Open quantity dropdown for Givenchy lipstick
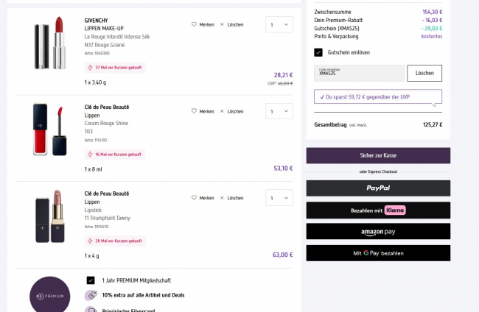This screenshot has height=312, width=479. (x=279, y=24)
